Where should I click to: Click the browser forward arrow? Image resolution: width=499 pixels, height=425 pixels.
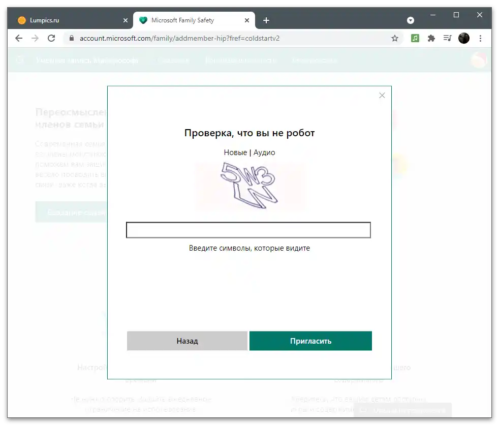[x=35, y=38]
